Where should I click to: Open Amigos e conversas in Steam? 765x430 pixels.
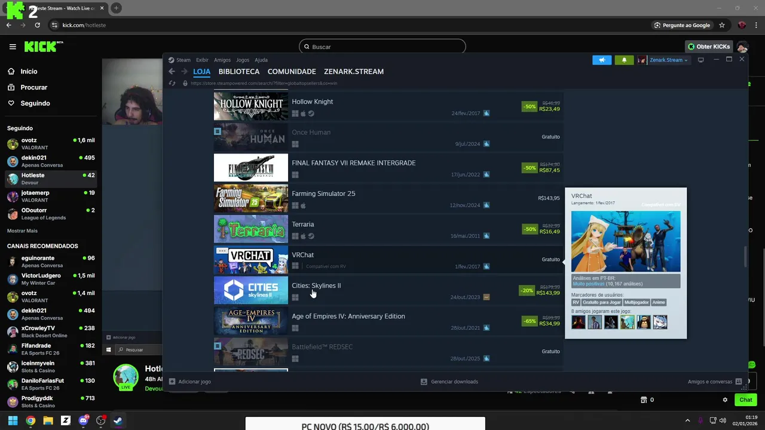pos(715,382)
